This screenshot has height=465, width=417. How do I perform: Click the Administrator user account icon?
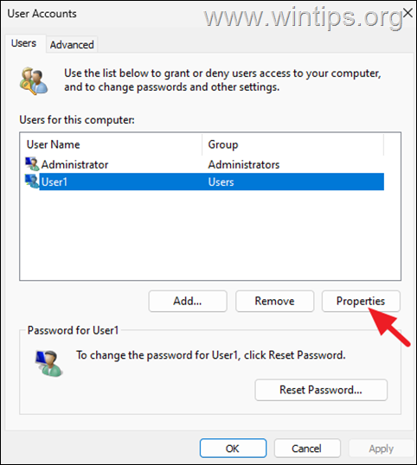pyautogui.click(x=32, y=164)
